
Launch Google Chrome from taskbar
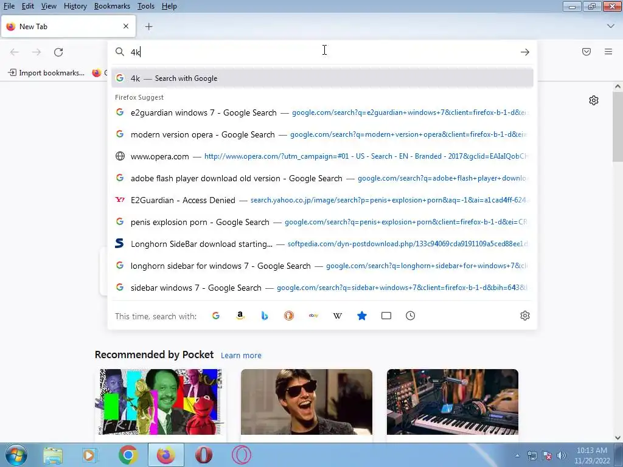[x=128, y=455]
